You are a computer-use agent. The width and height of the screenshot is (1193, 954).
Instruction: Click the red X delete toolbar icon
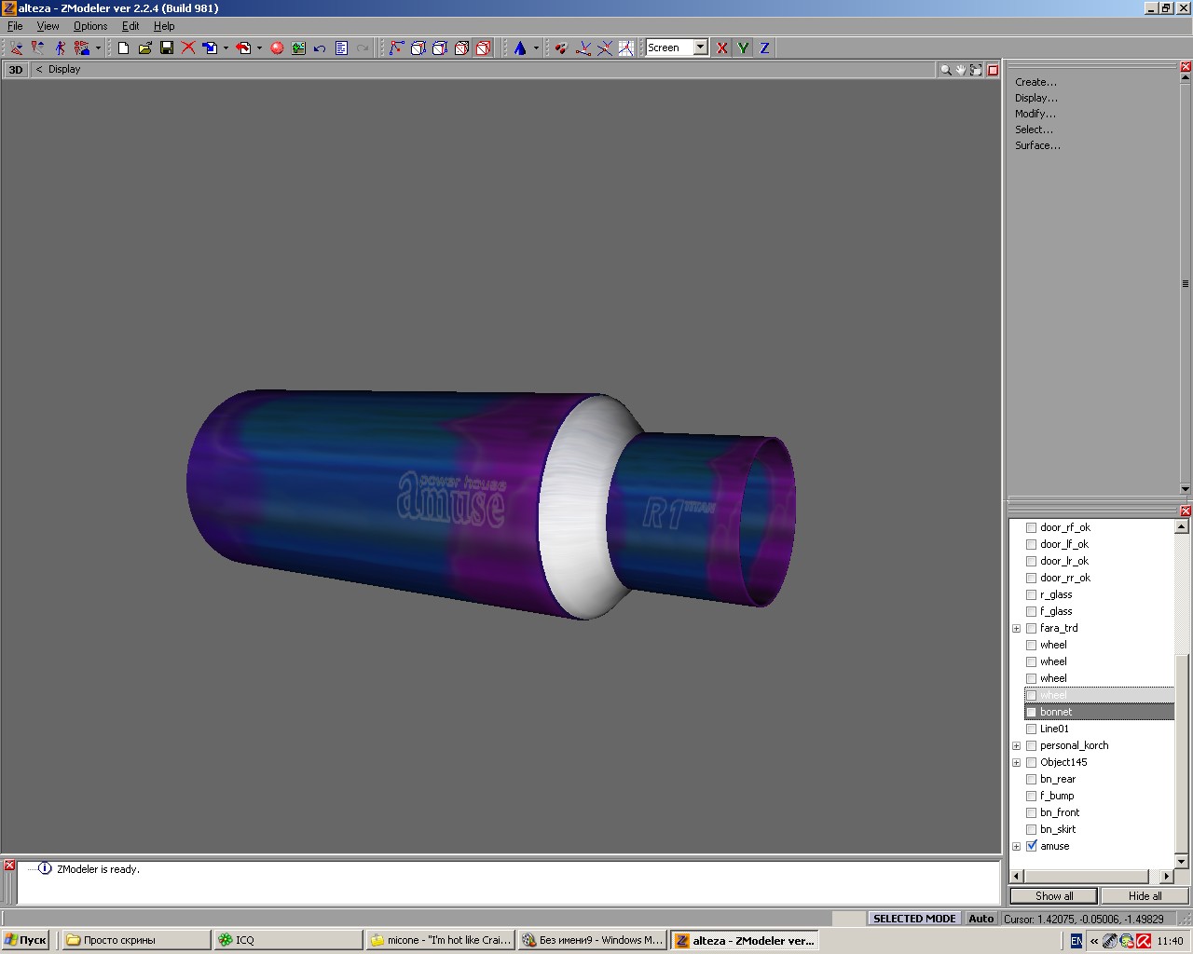(x=188, y=48)
